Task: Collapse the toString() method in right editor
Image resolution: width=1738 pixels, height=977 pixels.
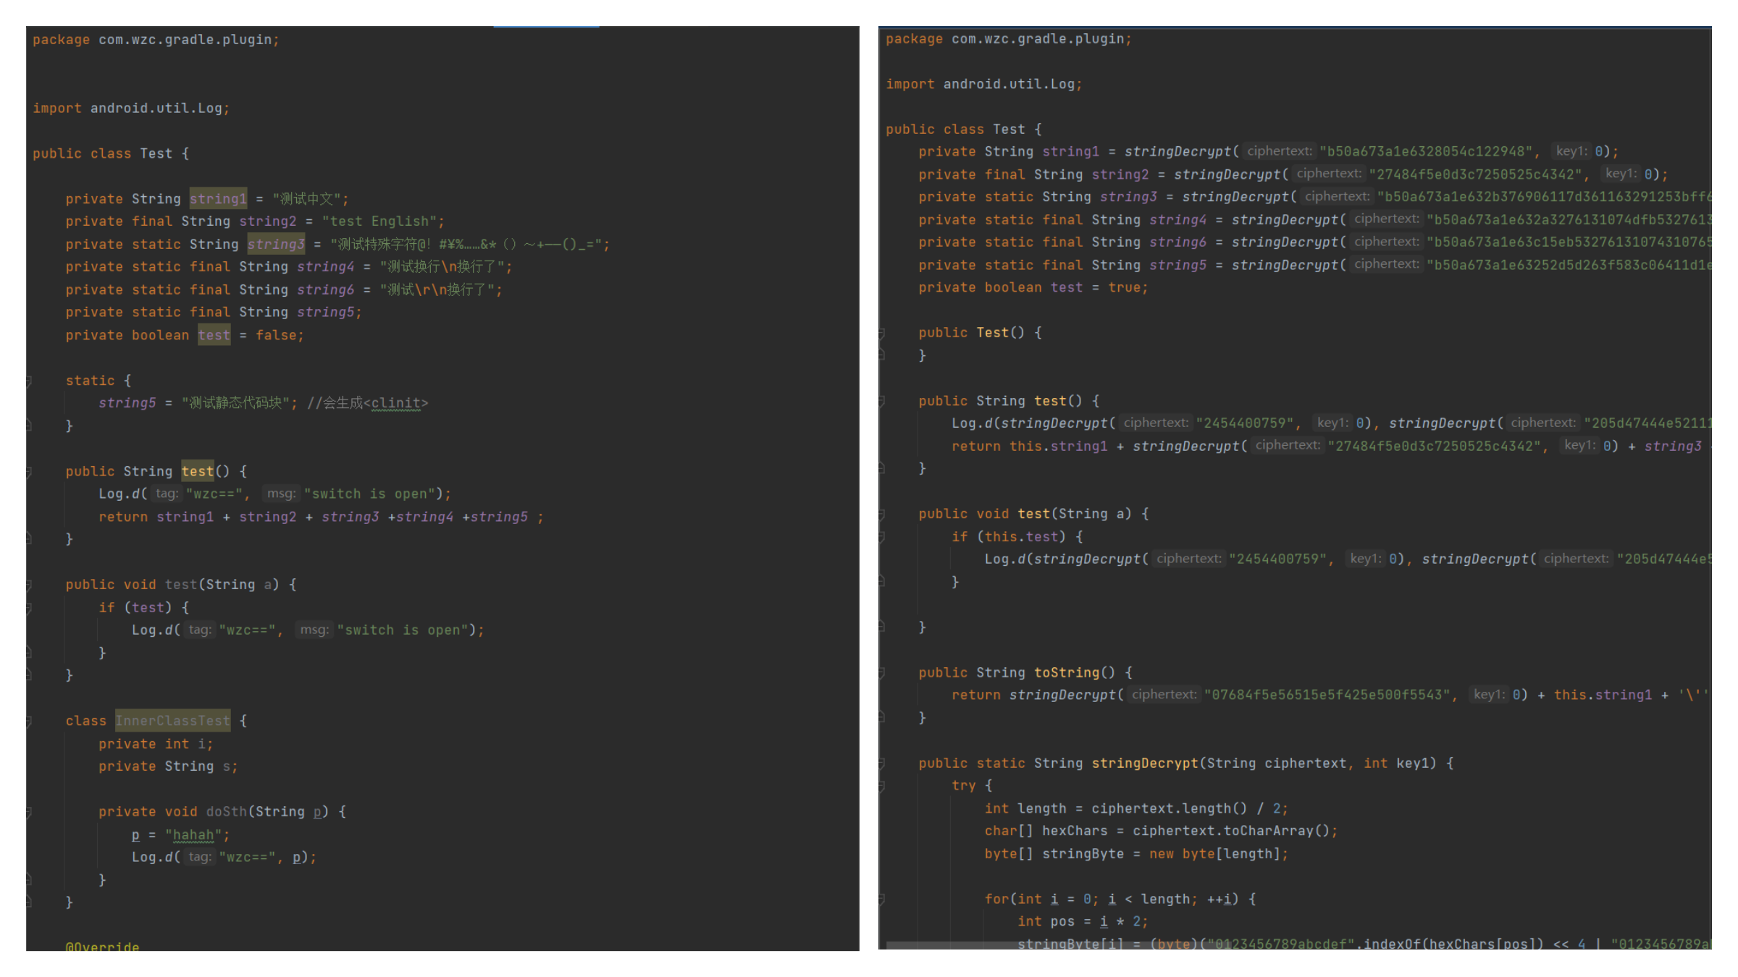Action: (x=882, y=673)
